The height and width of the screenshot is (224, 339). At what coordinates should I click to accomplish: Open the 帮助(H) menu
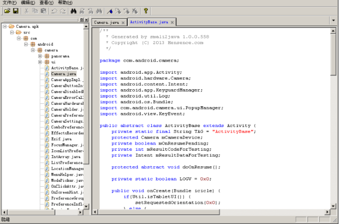click(x=65, y=3)
